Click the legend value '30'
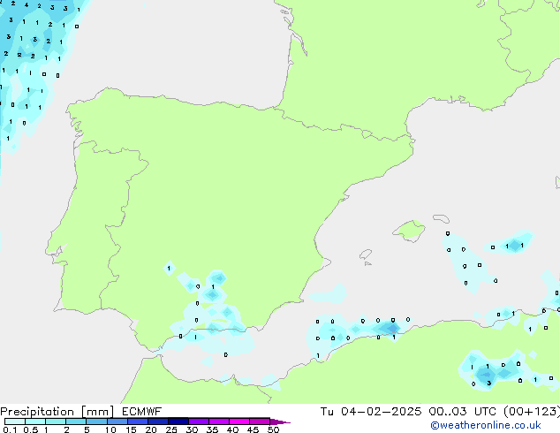The width and height of the screenshot is (560, 433). [192, 429]
